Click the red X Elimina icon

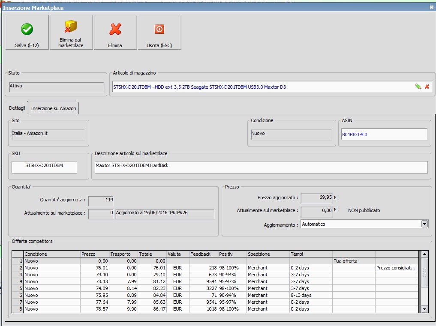coord(115,29)
